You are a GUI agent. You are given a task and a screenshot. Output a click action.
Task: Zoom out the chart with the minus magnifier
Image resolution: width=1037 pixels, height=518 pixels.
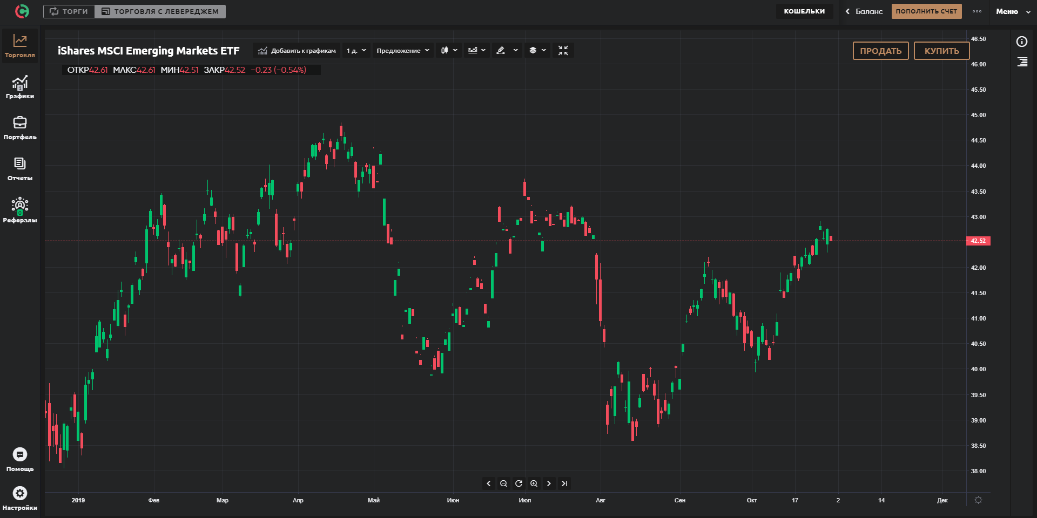pos(503,483)
